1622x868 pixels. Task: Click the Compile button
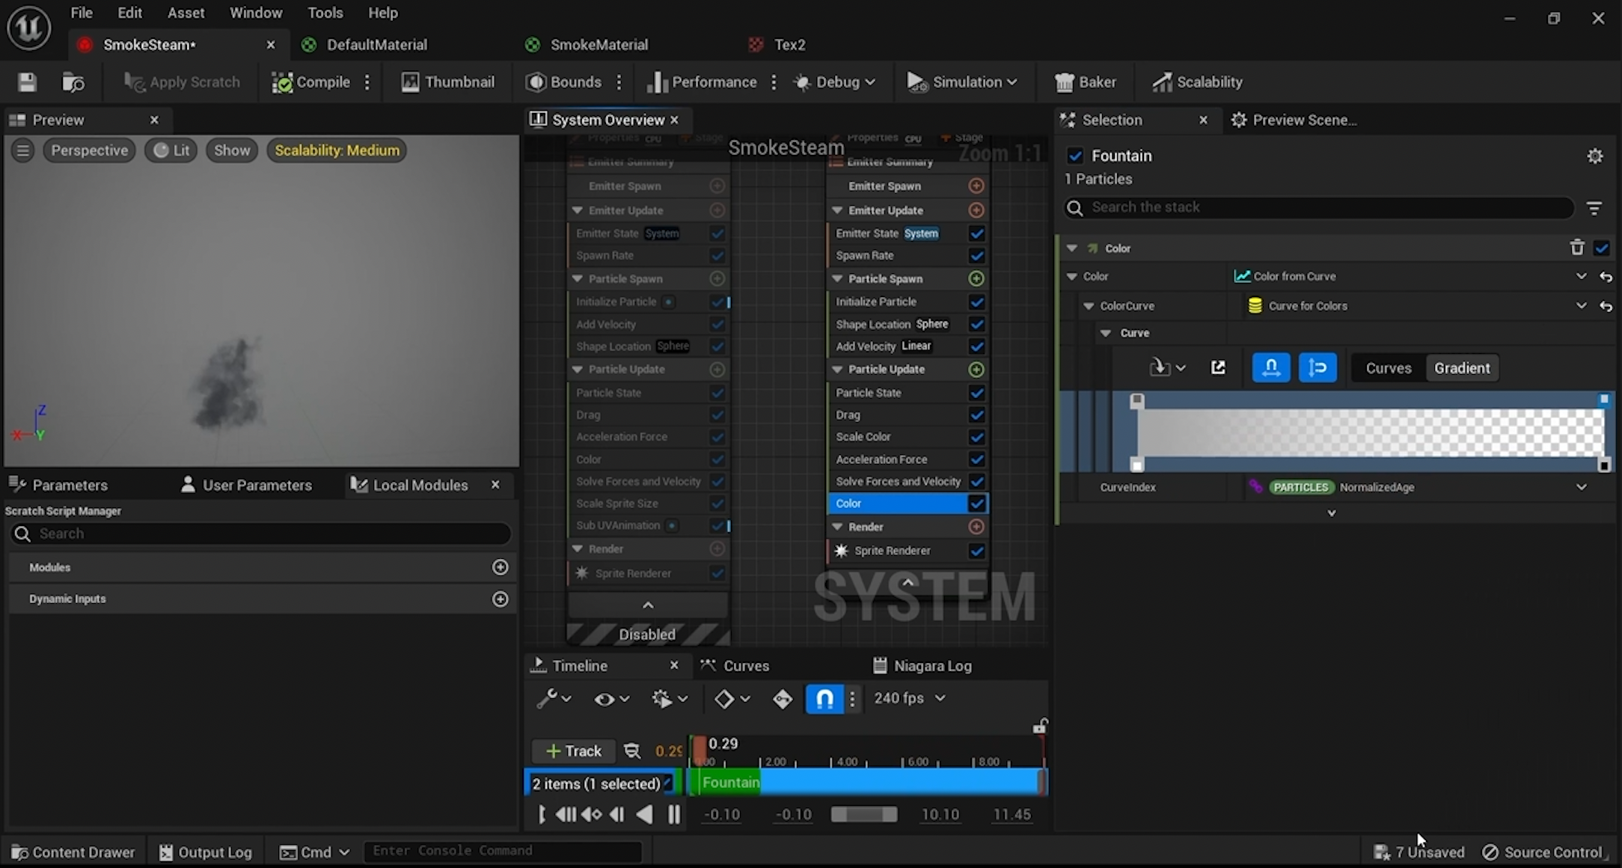(310, 82)
